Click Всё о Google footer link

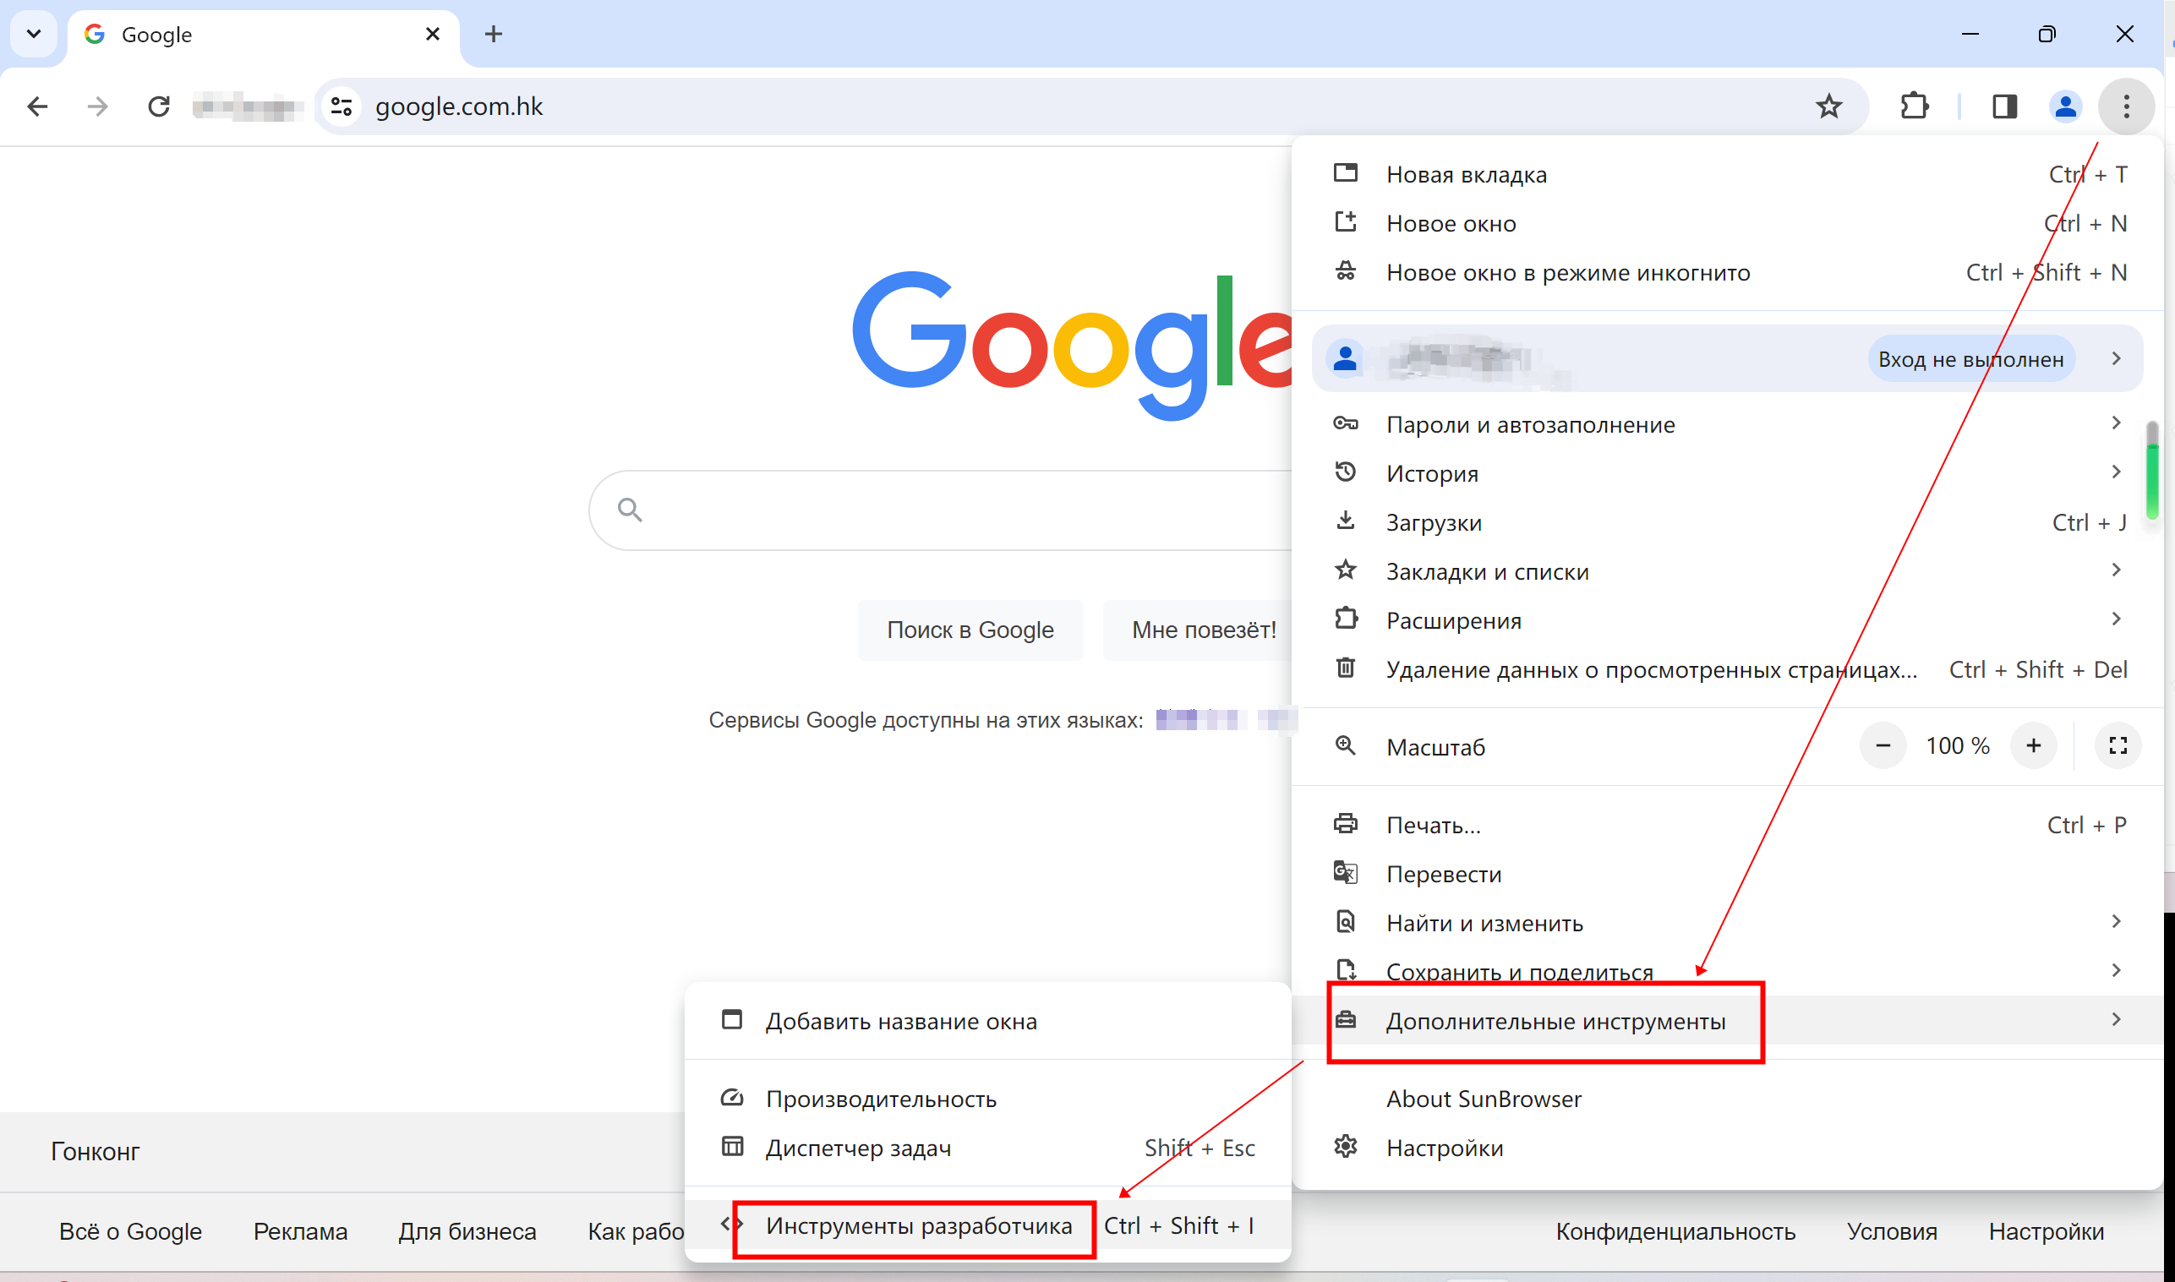click(130, 1232)
